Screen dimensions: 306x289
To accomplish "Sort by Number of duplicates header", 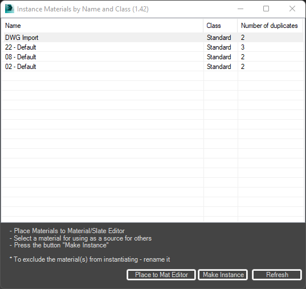I will (270, 26).
